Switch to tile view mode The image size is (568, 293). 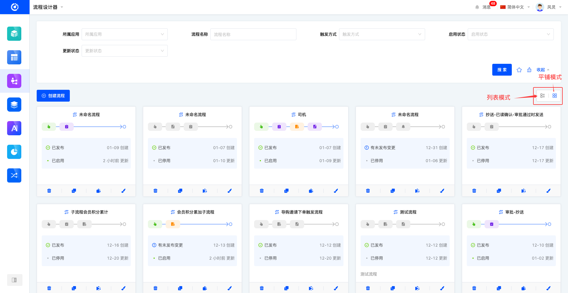(555, 96)
